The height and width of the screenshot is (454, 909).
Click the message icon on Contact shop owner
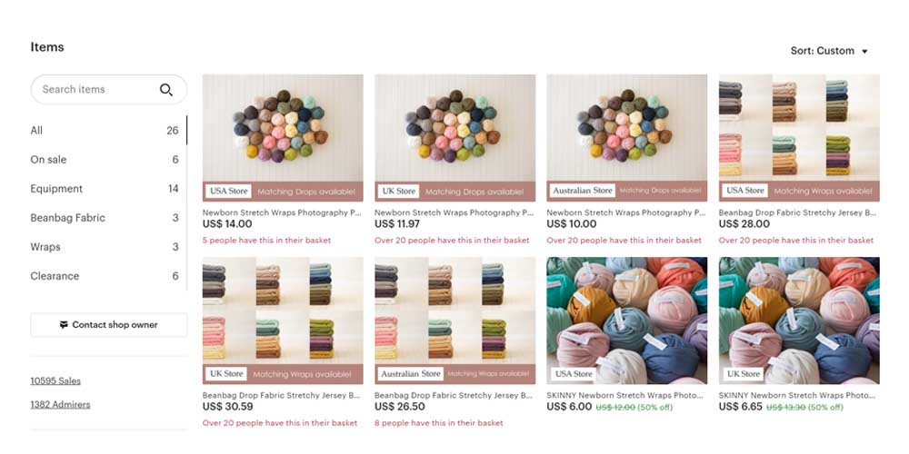pos(64,325)
